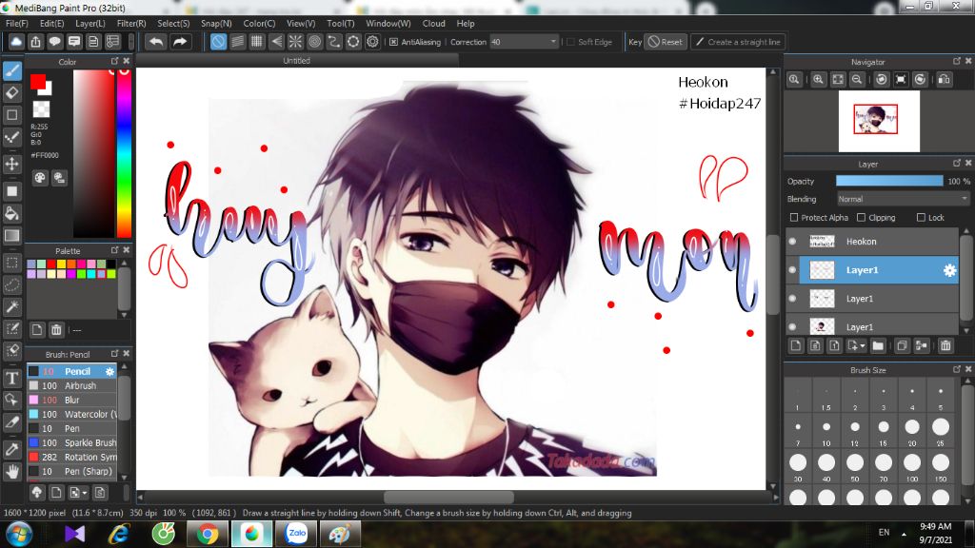975x548 pixels.
Task: Click the Redo arrow in toolbar
Action: point(180,42)
